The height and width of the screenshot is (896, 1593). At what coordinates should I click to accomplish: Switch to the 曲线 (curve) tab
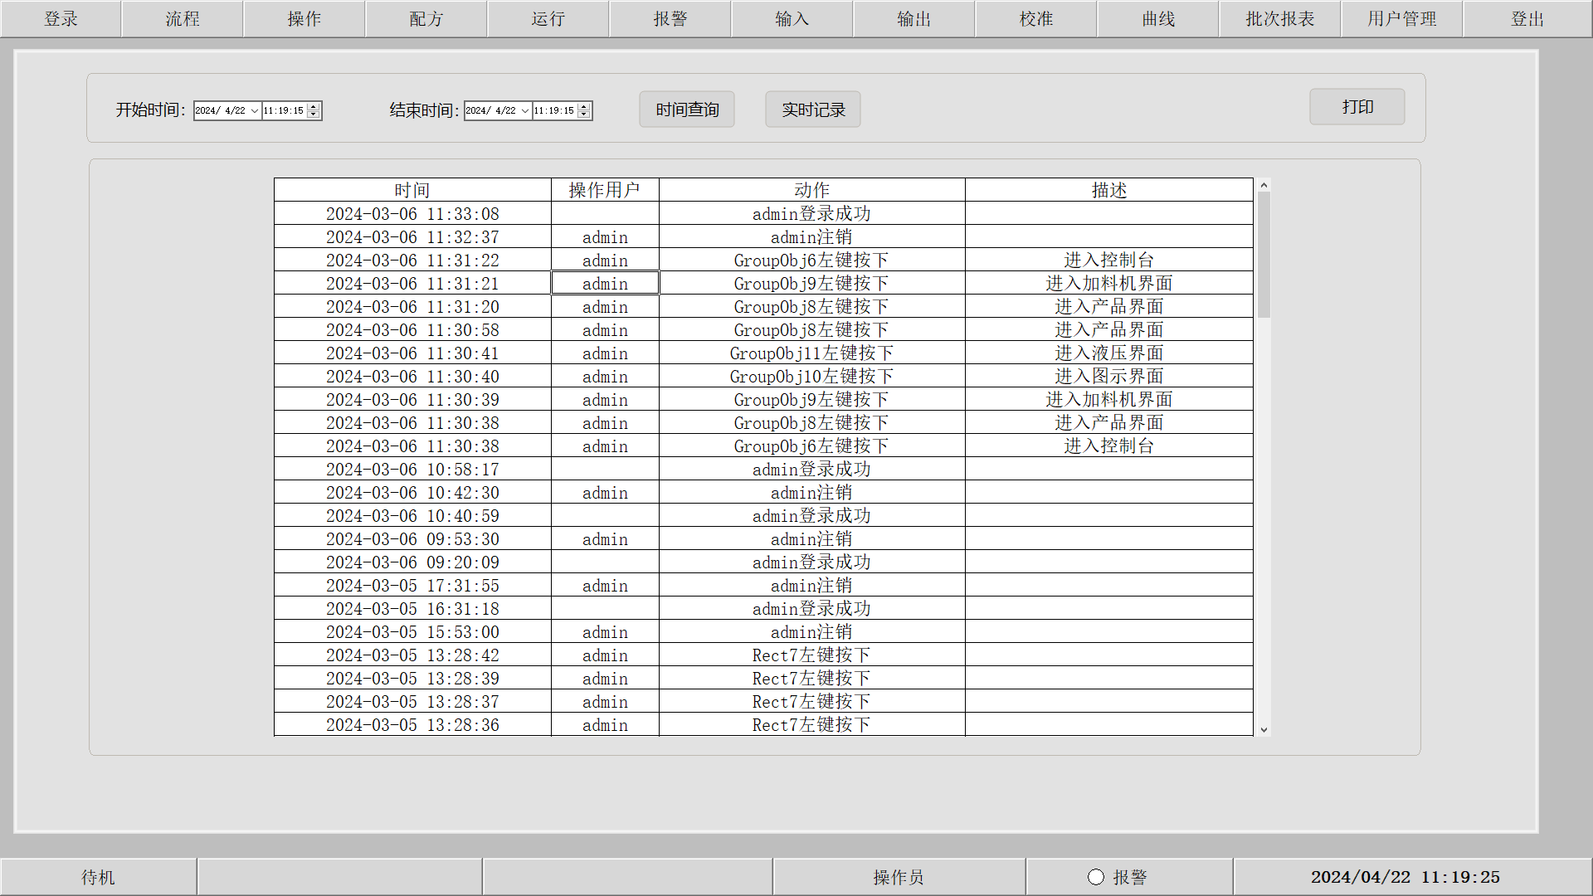pos(1158,18)
